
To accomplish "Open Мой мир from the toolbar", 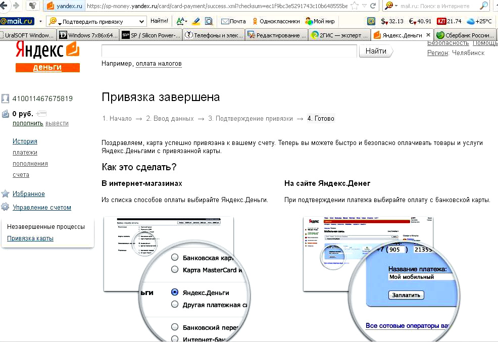I will (x=320, y=21).
